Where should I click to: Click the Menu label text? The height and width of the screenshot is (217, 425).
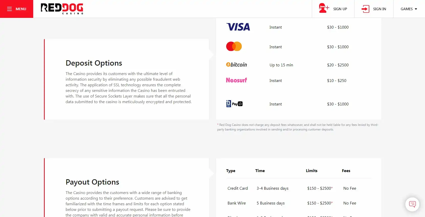pyautogui.click(x=21, y=9)
